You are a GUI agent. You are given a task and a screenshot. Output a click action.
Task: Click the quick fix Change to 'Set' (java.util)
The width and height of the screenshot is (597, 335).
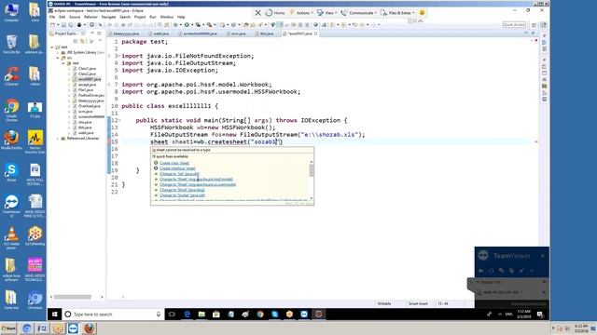179,174
